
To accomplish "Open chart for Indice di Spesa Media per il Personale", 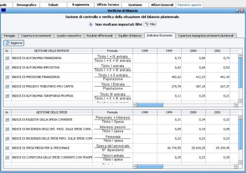I will [7, 148].
